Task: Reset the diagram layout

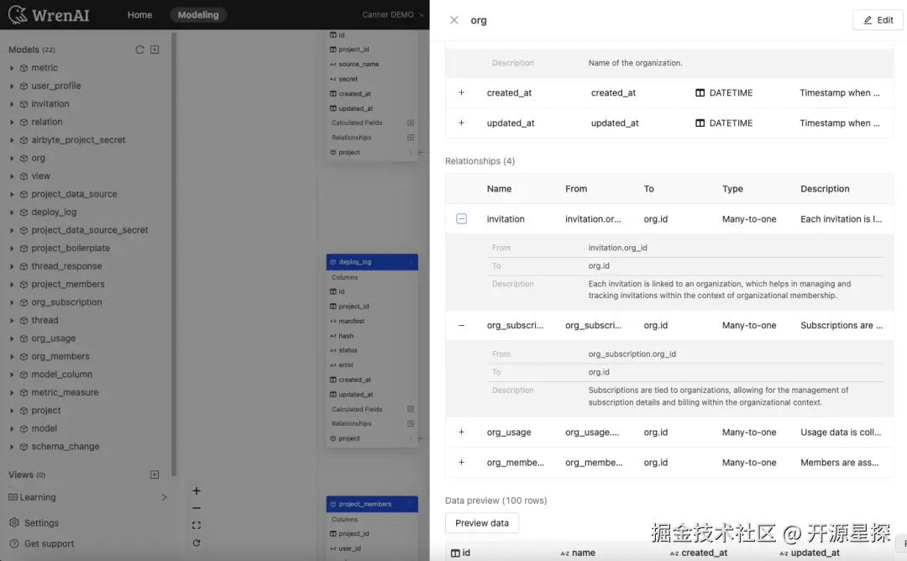Action: tap(197, 543)
